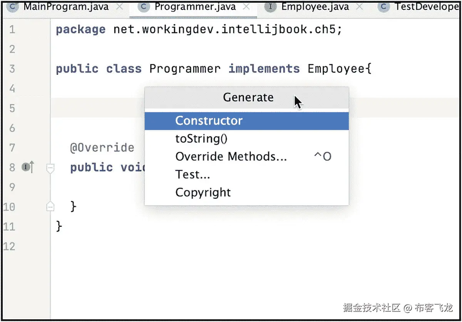Select Test... in the Generate popup
The image size is (462, 322).
pos(192,174)
